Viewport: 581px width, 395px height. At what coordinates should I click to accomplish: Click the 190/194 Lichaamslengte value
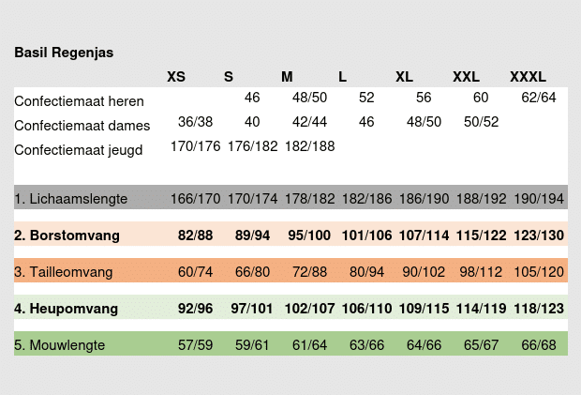pyautogui.click(x=539, y=199)
